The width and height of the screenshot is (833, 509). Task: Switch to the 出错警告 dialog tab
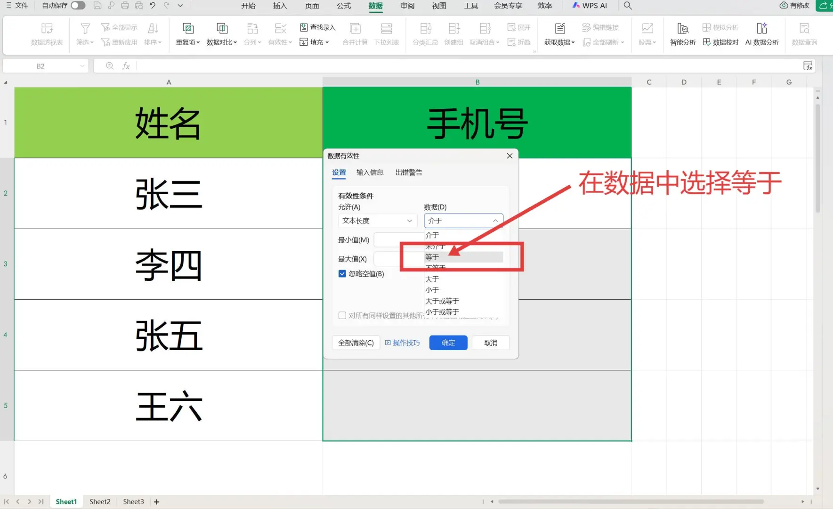409,172
